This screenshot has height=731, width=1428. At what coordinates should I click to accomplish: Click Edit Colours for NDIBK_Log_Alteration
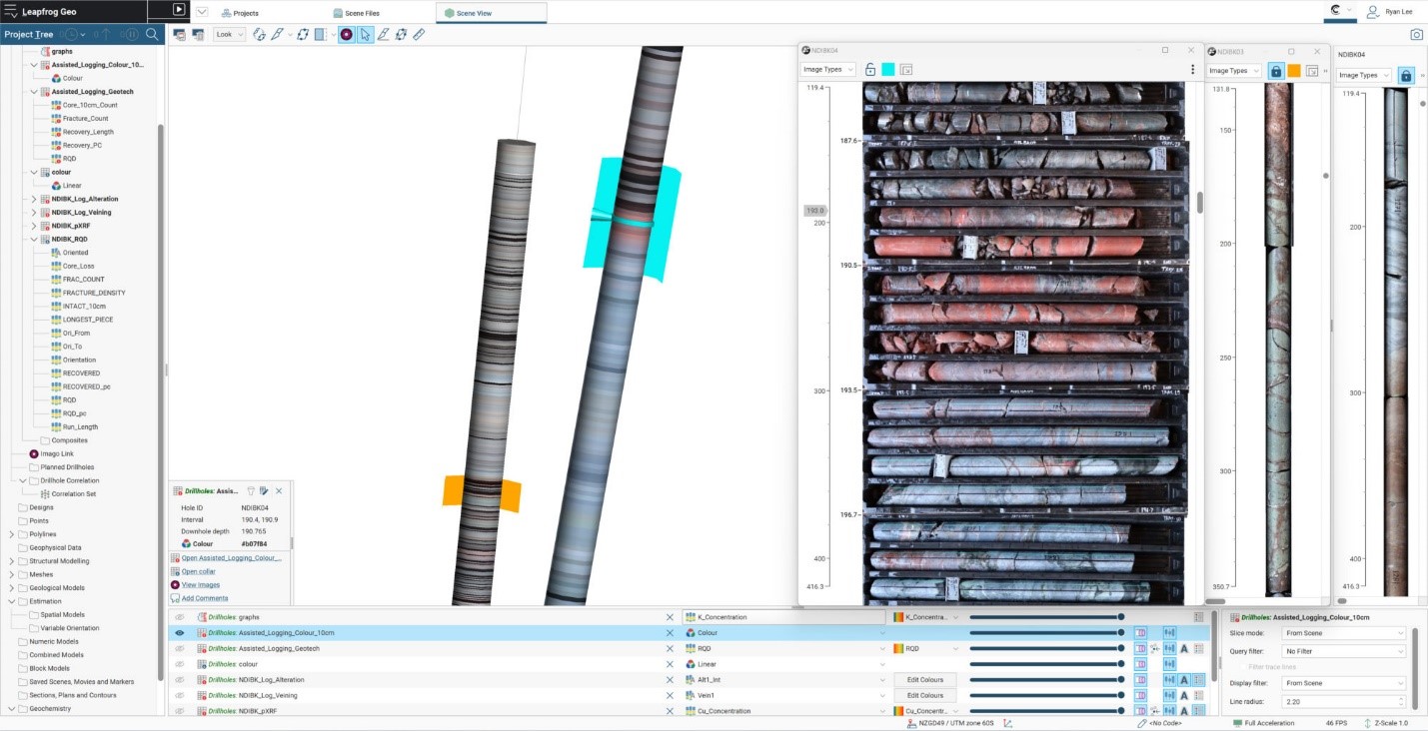pos(925,680)
